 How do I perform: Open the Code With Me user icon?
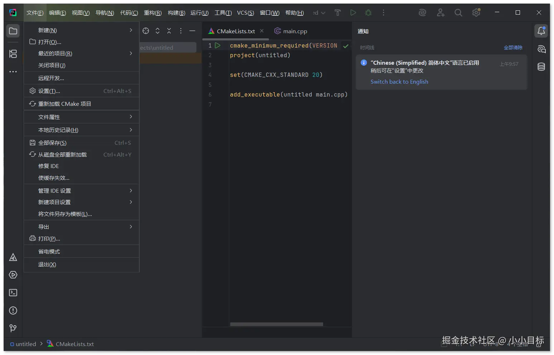pyautogui.click(x=440, y=13)
